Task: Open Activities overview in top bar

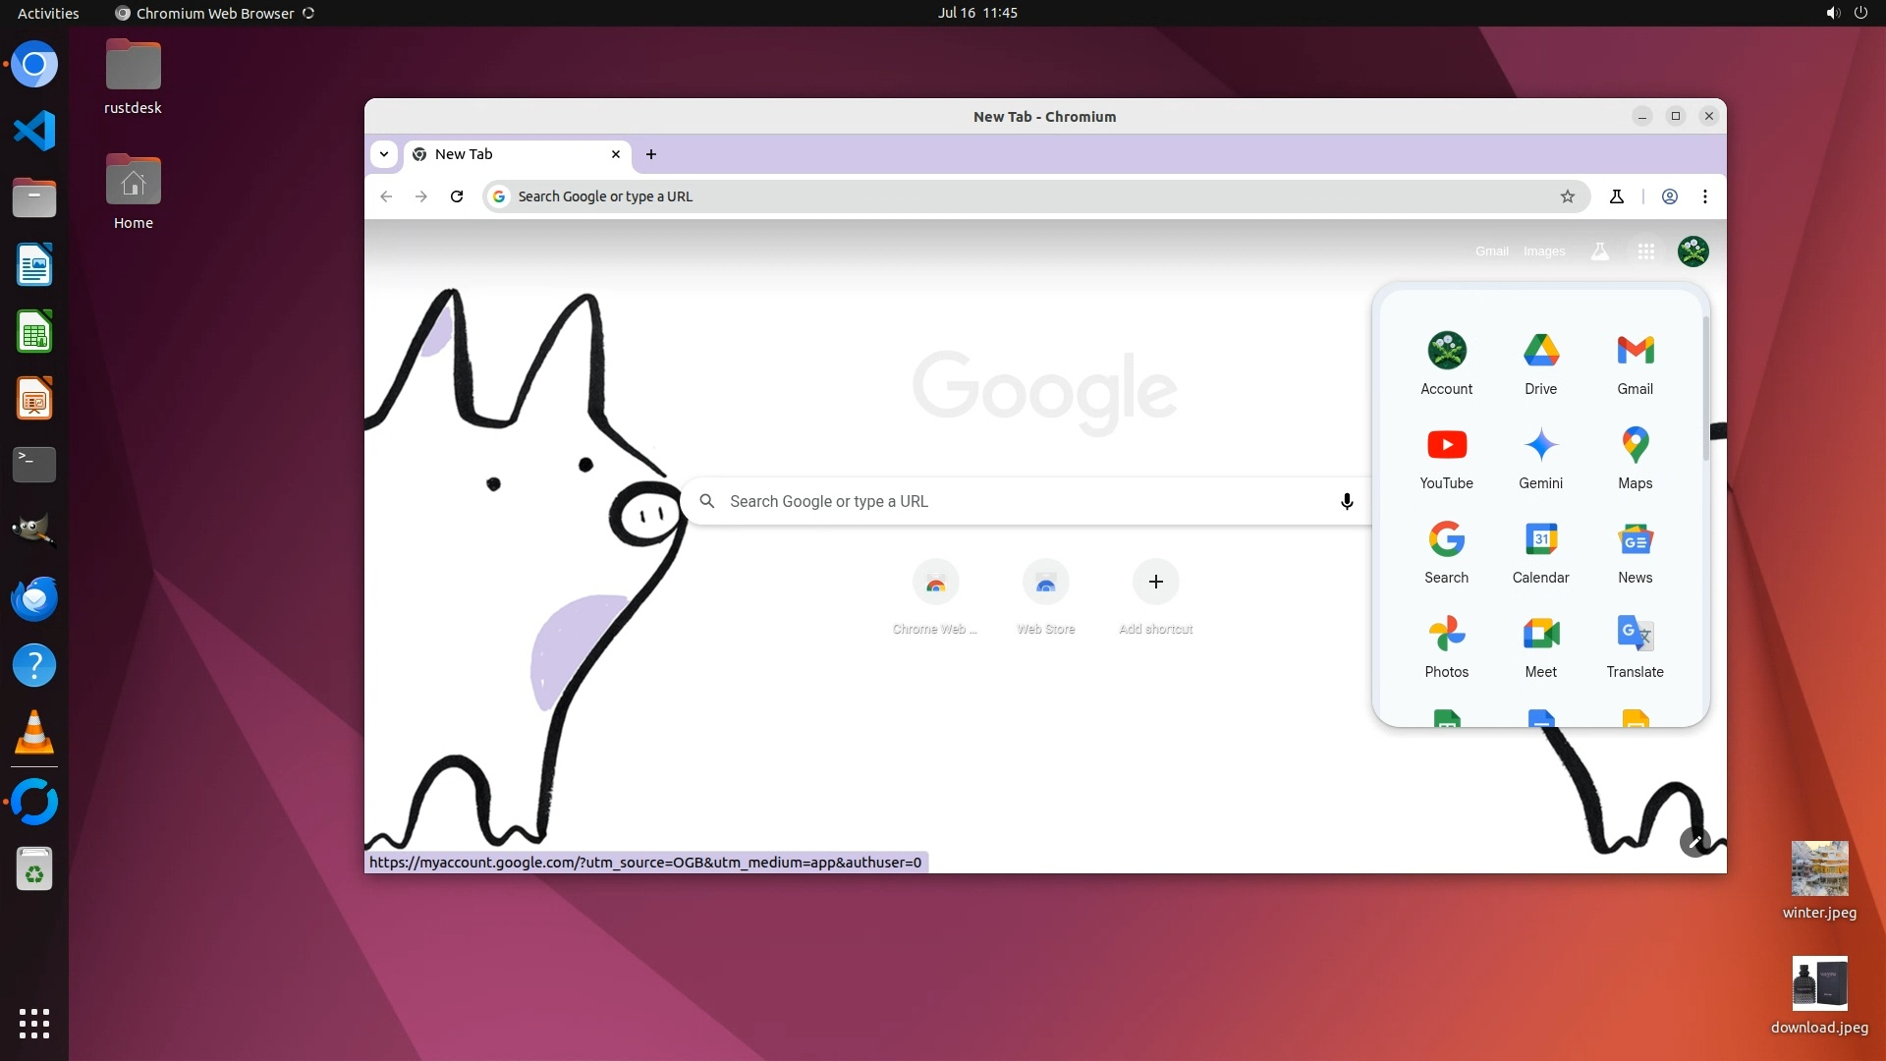Action: click(48, 13)
